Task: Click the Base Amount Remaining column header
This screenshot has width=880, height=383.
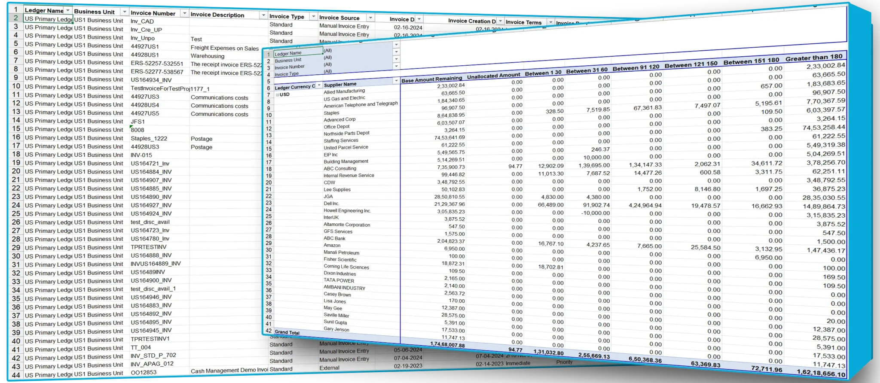Action: pyautogui.click(x=431, y=79)
